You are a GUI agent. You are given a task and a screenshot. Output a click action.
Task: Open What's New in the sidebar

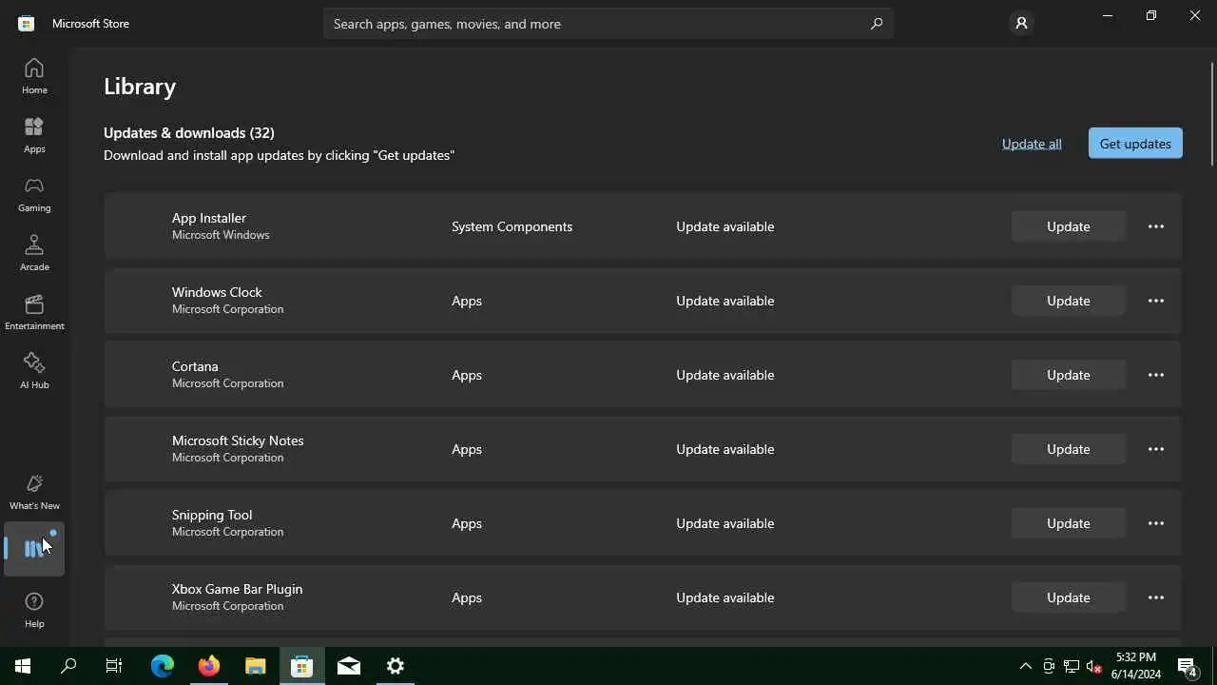pyautogui.click(x=34, y=492)
